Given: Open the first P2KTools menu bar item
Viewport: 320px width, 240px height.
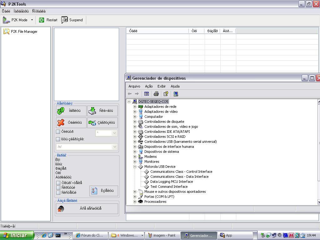Looking at the screenshot, I should 6,11.
